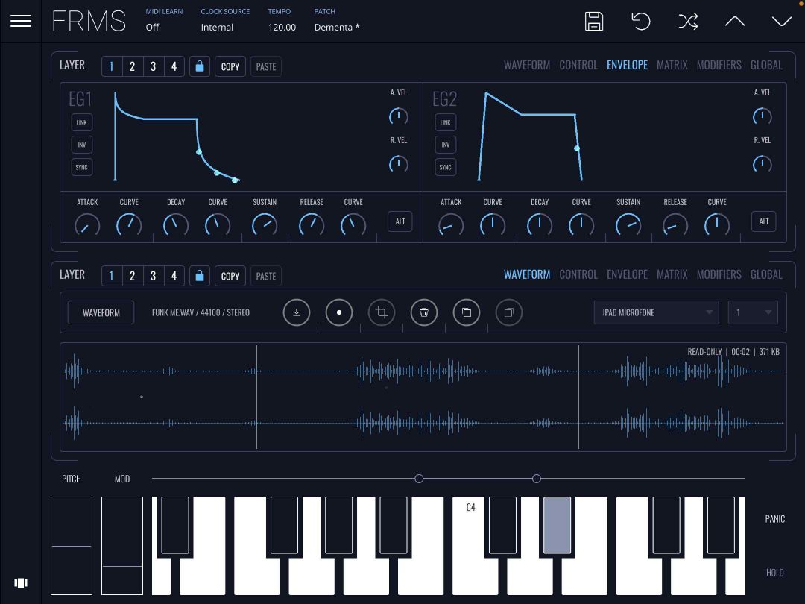Open the IPAD MICROFONE input dropdown
The image size is (805, 604).
point(655,312)
